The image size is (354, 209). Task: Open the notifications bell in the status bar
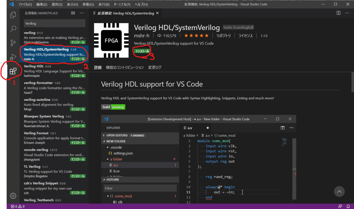point(348,206)
